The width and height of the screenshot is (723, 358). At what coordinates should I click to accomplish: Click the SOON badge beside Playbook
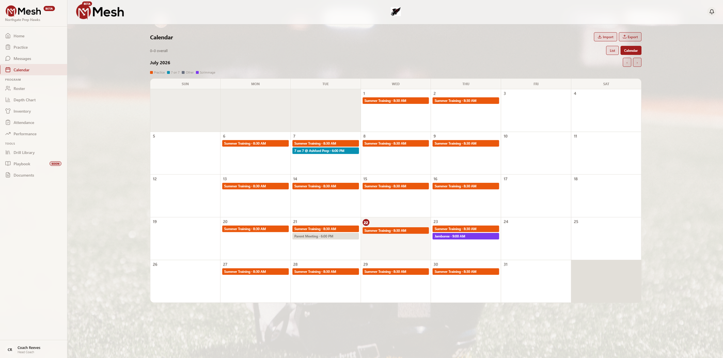[55, 164]
